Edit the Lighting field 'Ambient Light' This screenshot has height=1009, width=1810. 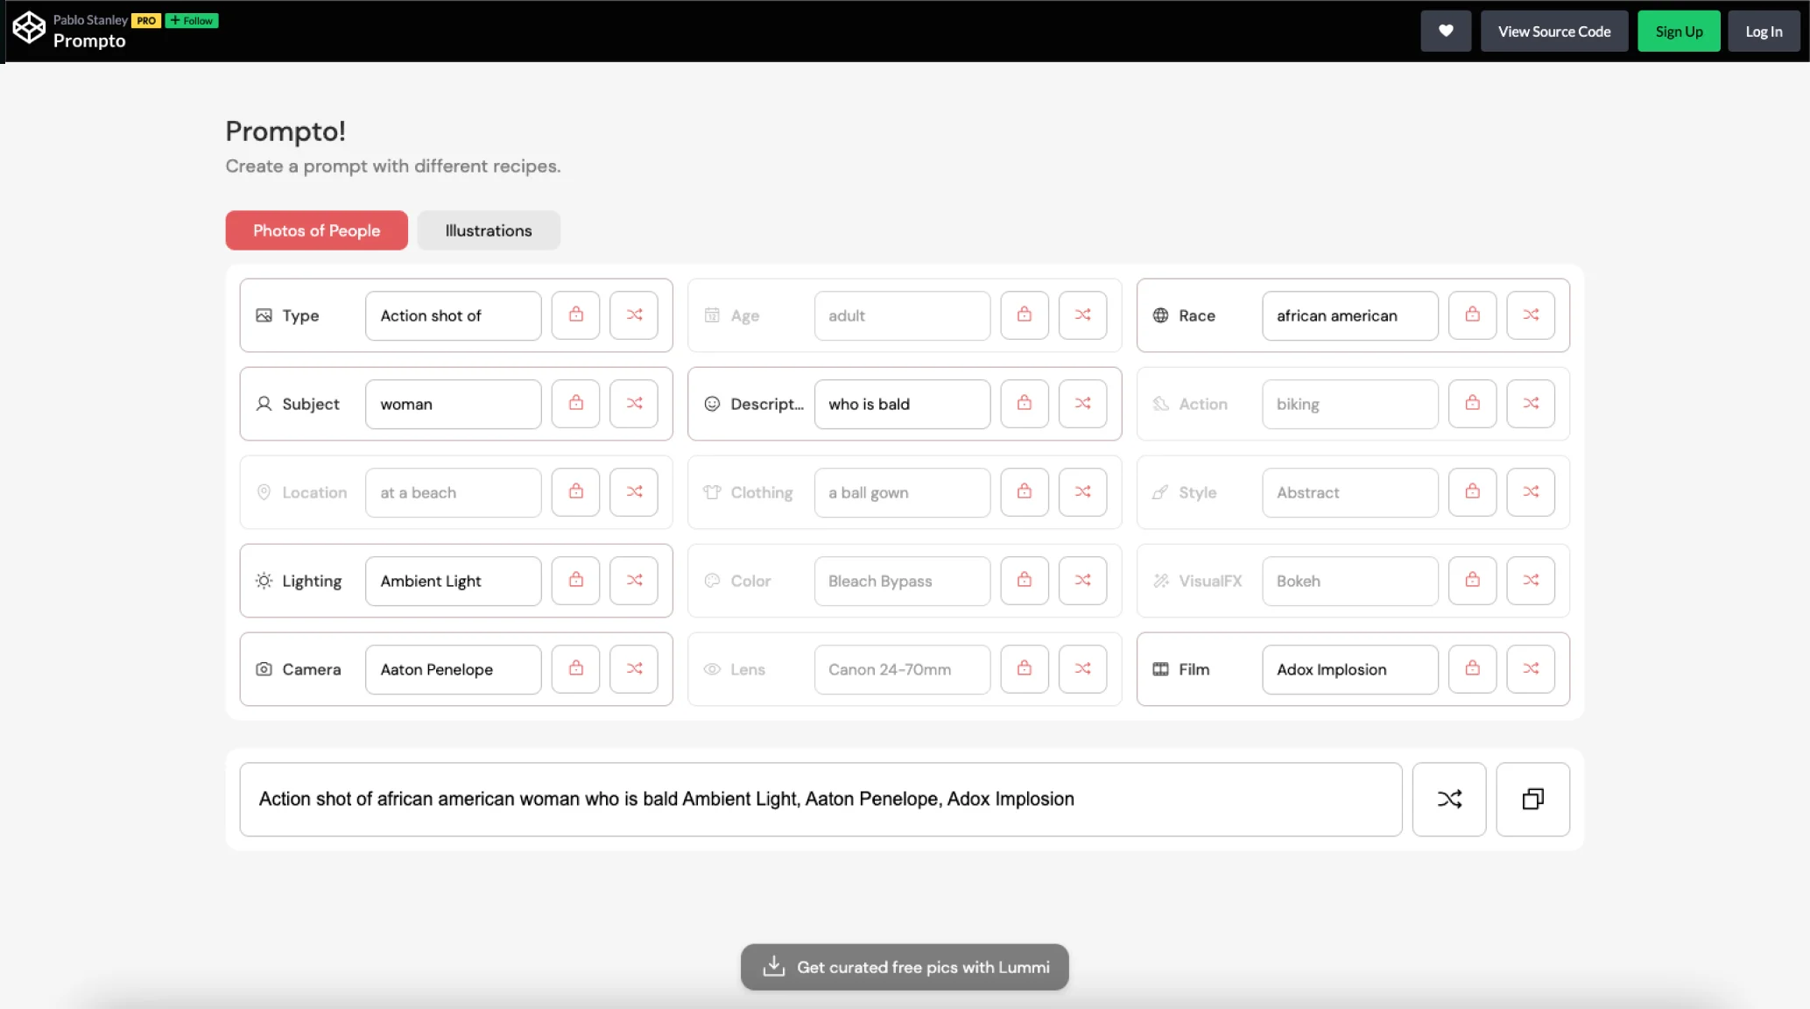coord(453,581)
